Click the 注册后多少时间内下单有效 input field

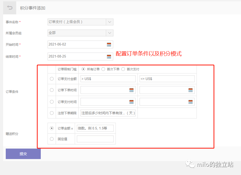(x=108, y=113)
